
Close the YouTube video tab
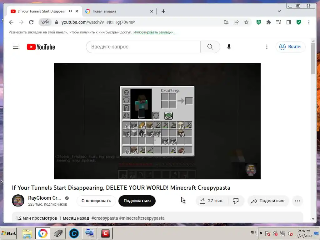77,11
